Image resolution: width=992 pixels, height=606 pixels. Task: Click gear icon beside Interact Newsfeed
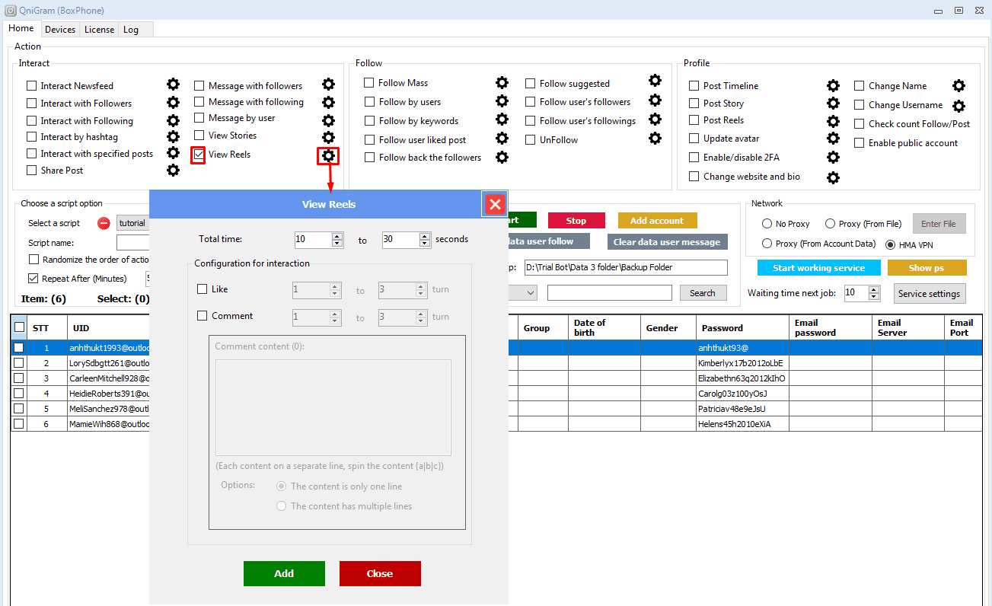coord(173,85)
